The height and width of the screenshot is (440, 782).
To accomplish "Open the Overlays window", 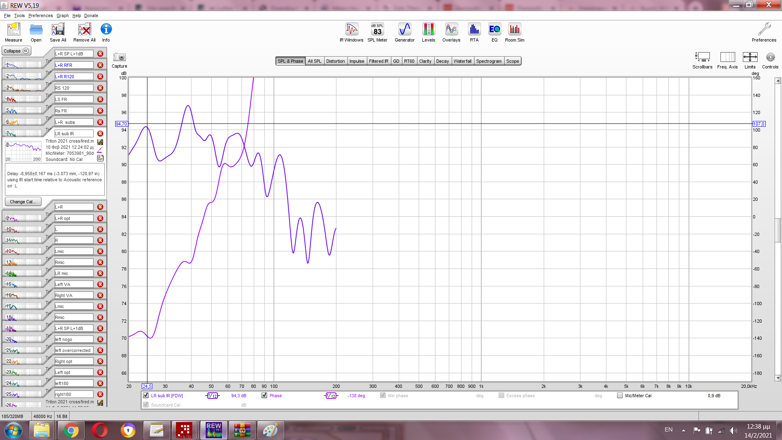I will [x=451, y=29].
